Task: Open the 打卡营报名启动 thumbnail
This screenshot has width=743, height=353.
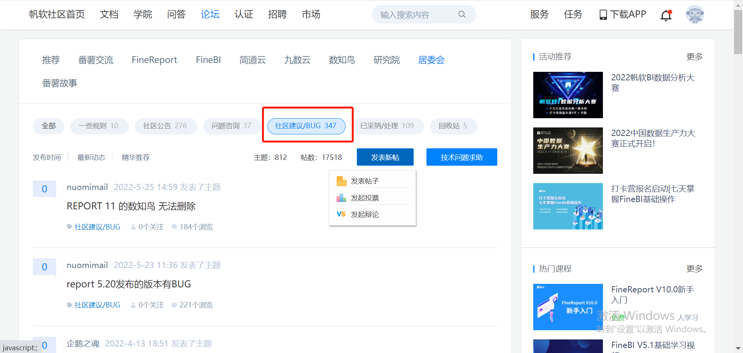Action: 568,206
